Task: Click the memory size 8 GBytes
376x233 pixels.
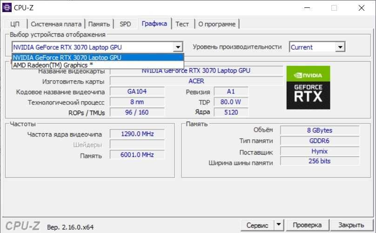Action: click(320, 130)
